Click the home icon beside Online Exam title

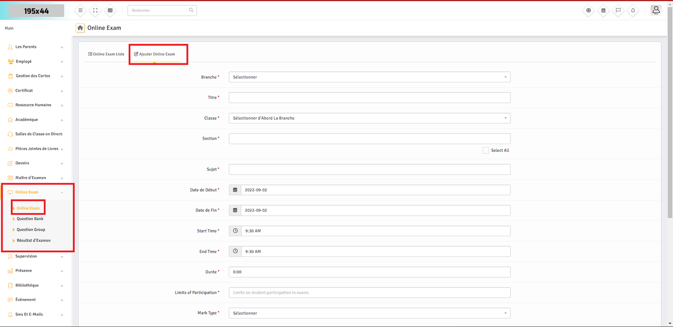80,28
